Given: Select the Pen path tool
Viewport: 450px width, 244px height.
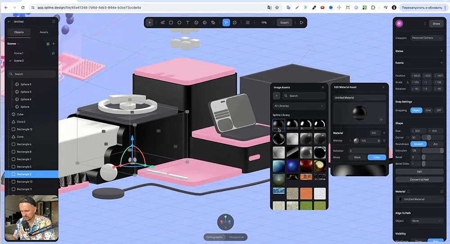Looking at the screenshot, I should [213, 22].
